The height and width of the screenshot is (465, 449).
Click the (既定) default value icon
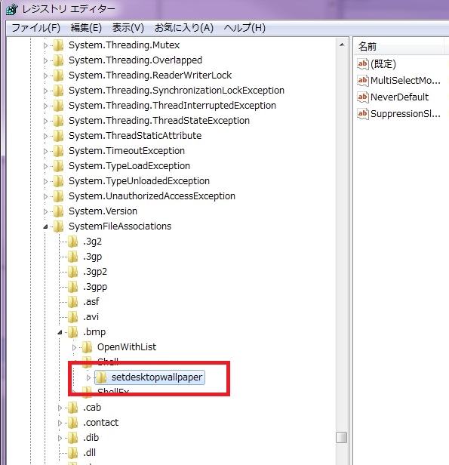(362, 63)
